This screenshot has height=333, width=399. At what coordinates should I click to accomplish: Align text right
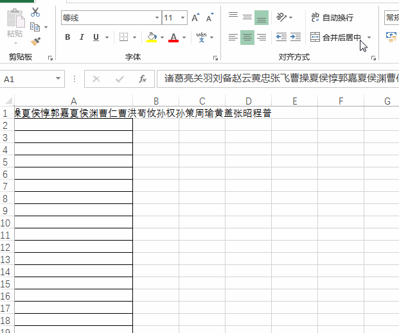click(262, 37)
